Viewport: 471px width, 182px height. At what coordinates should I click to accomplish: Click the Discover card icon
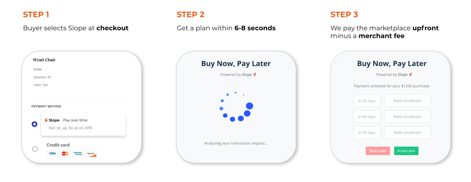click(x=91, y=154)
